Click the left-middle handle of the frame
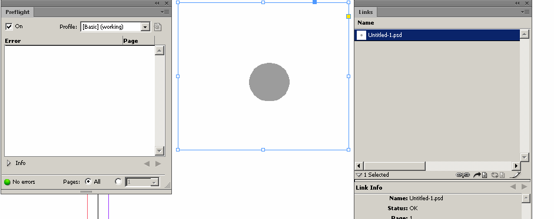 tap(178, 76)
